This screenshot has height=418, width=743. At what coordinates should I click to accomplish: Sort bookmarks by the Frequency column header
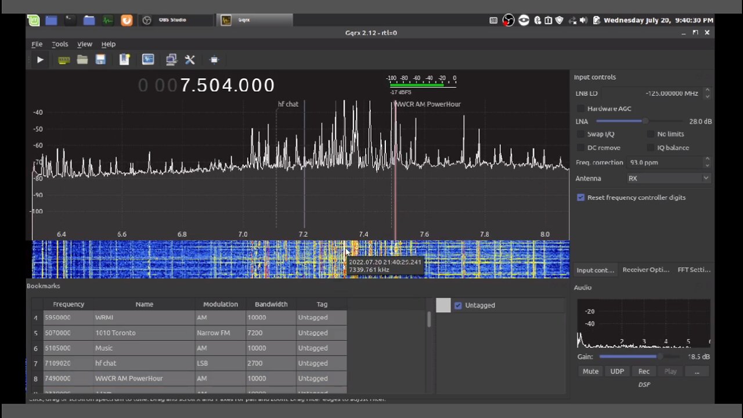[68, 304]
